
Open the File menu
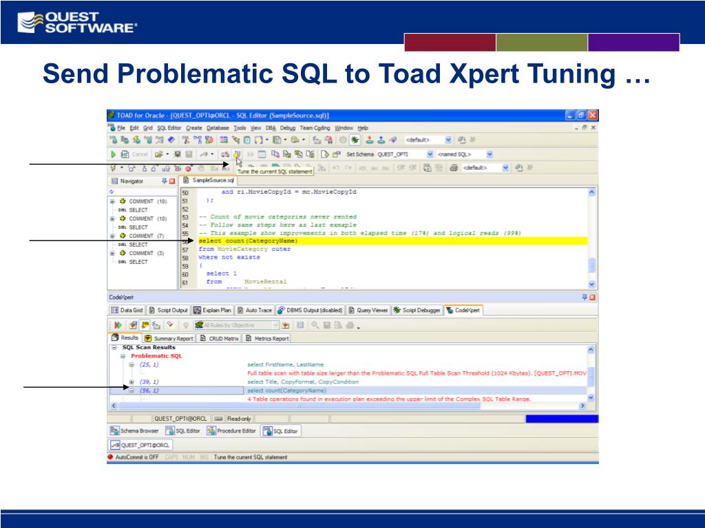coord(121,128)
